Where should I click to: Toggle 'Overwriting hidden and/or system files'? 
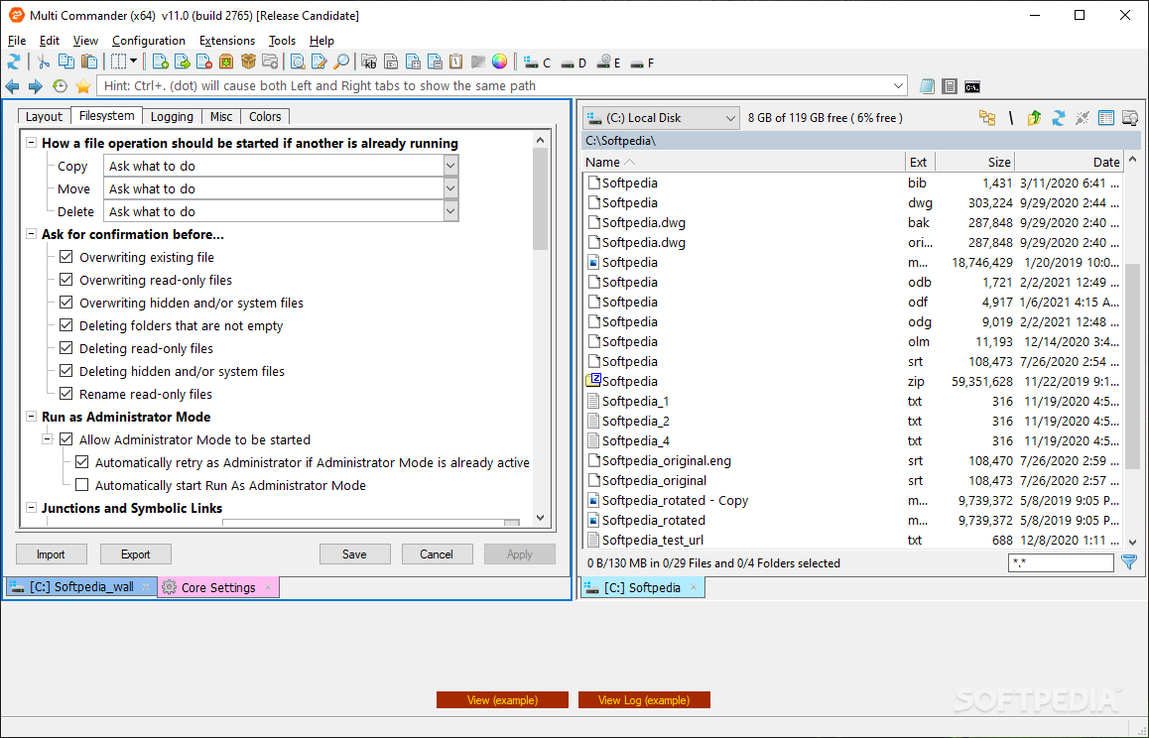(65, 303)
